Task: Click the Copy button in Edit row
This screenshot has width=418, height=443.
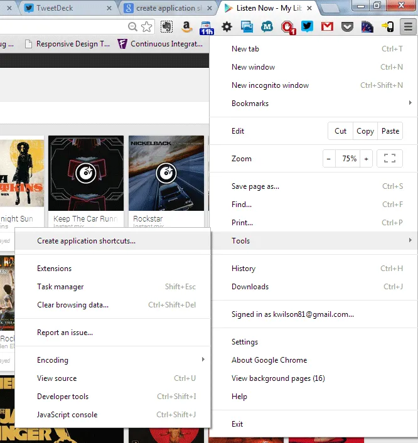Action: pos(365,131)
